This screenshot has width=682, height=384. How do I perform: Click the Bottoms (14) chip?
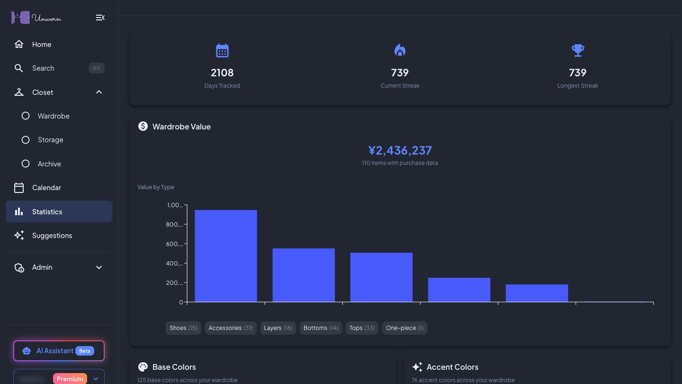coord(321,328)
